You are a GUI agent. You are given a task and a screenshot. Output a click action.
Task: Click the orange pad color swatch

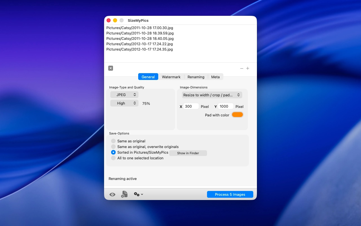237,115
